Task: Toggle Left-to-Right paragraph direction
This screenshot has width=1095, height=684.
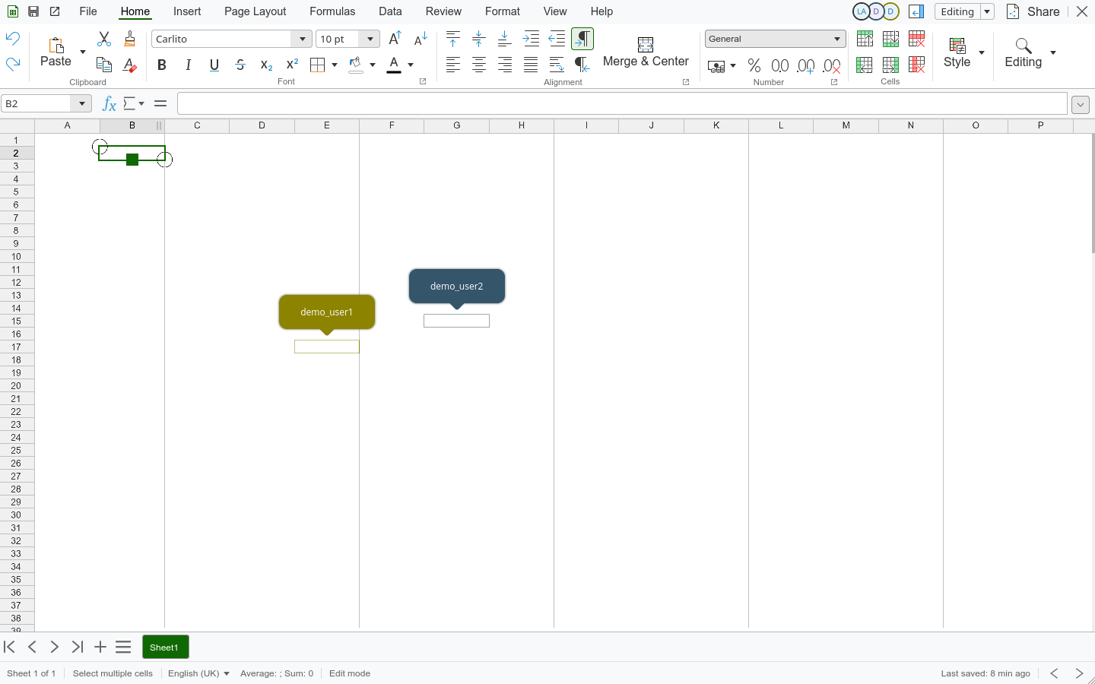Action: tap(582, 39)
